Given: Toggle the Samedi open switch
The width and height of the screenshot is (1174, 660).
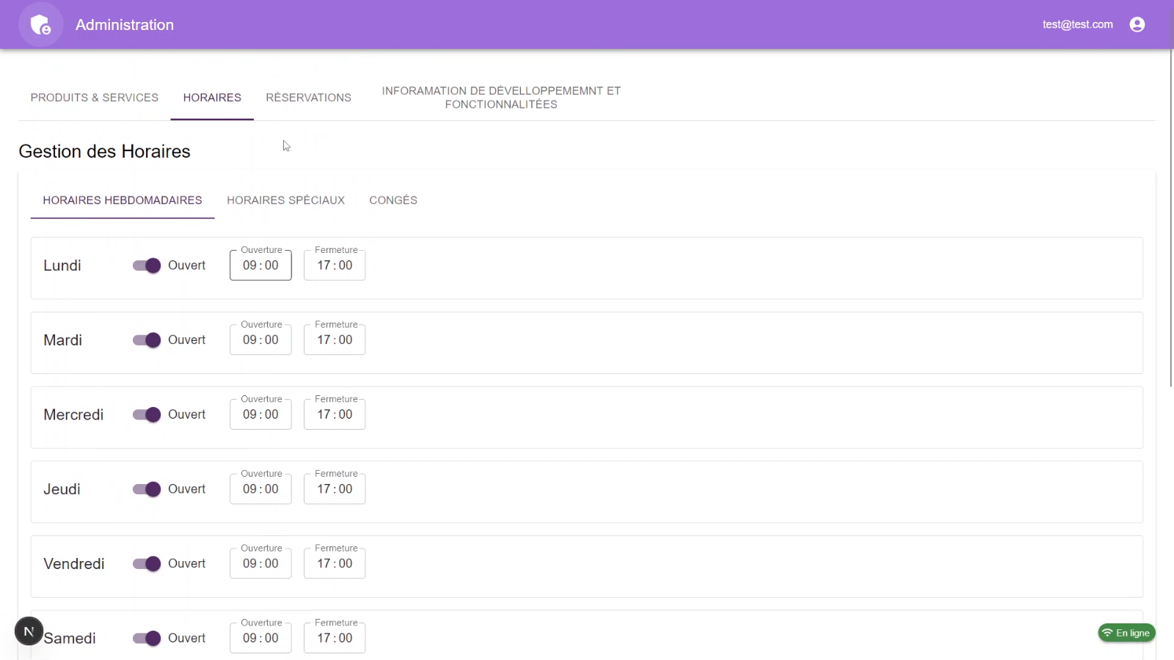Looking at the screenshot, I should point(147,639).
